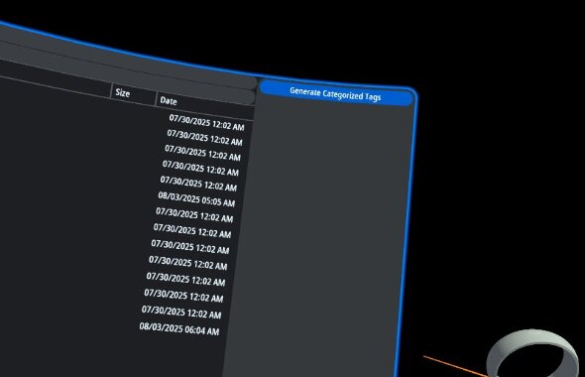Select the second 07/30/2025 row from top
The height and width of the screenshot is (377, 585).
205,138
